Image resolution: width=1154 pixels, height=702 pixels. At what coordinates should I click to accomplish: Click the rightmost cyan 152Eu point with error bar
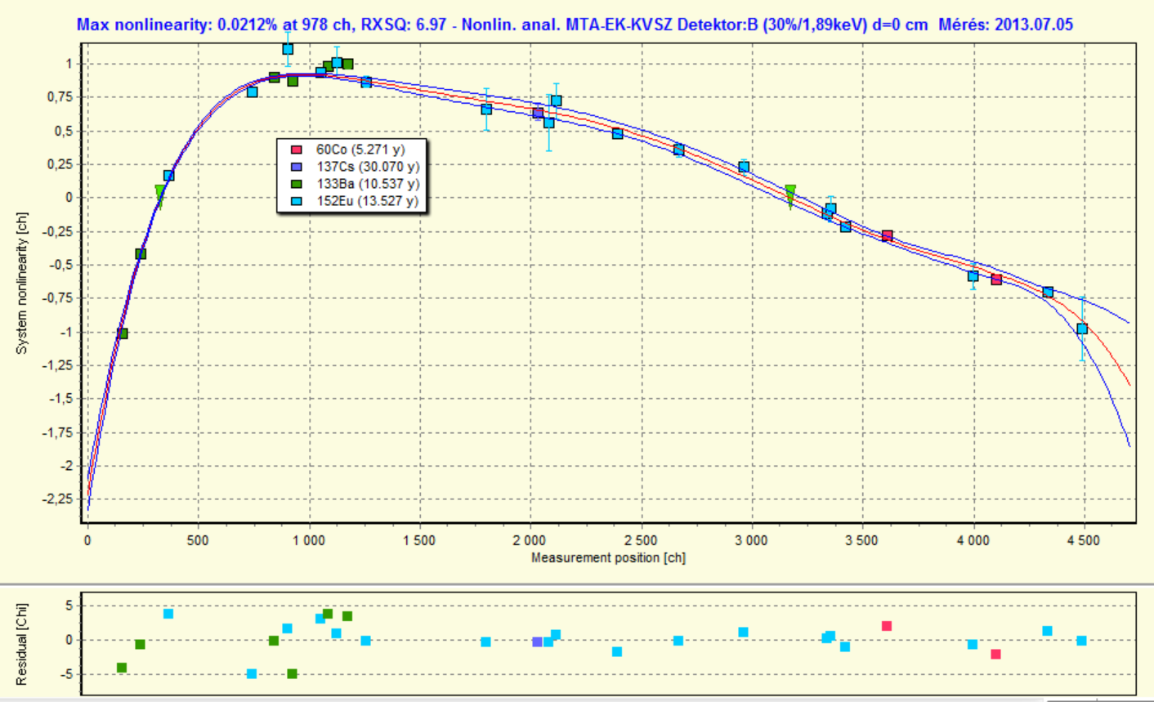[x=1082, y=329]
